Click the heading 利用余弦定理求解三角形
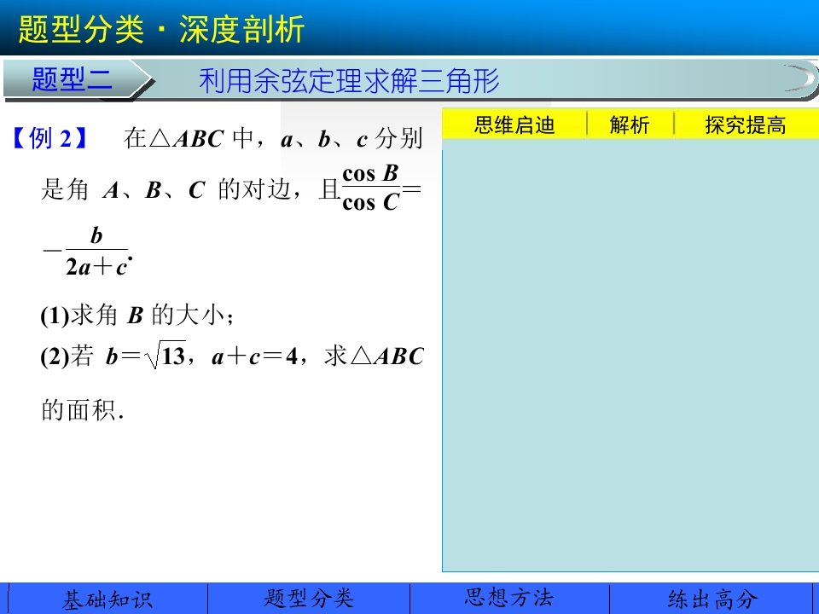 click(x=349, y=81)
